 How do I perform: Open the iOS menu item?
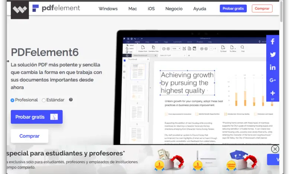[151, 9]
